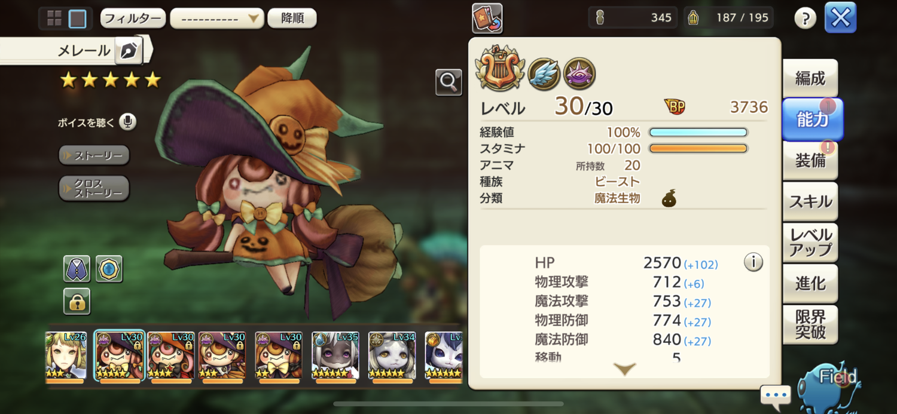Viewport: 897px width, 414px height.
Task: Click the ストーリー button
Action: tap(94, 156)
